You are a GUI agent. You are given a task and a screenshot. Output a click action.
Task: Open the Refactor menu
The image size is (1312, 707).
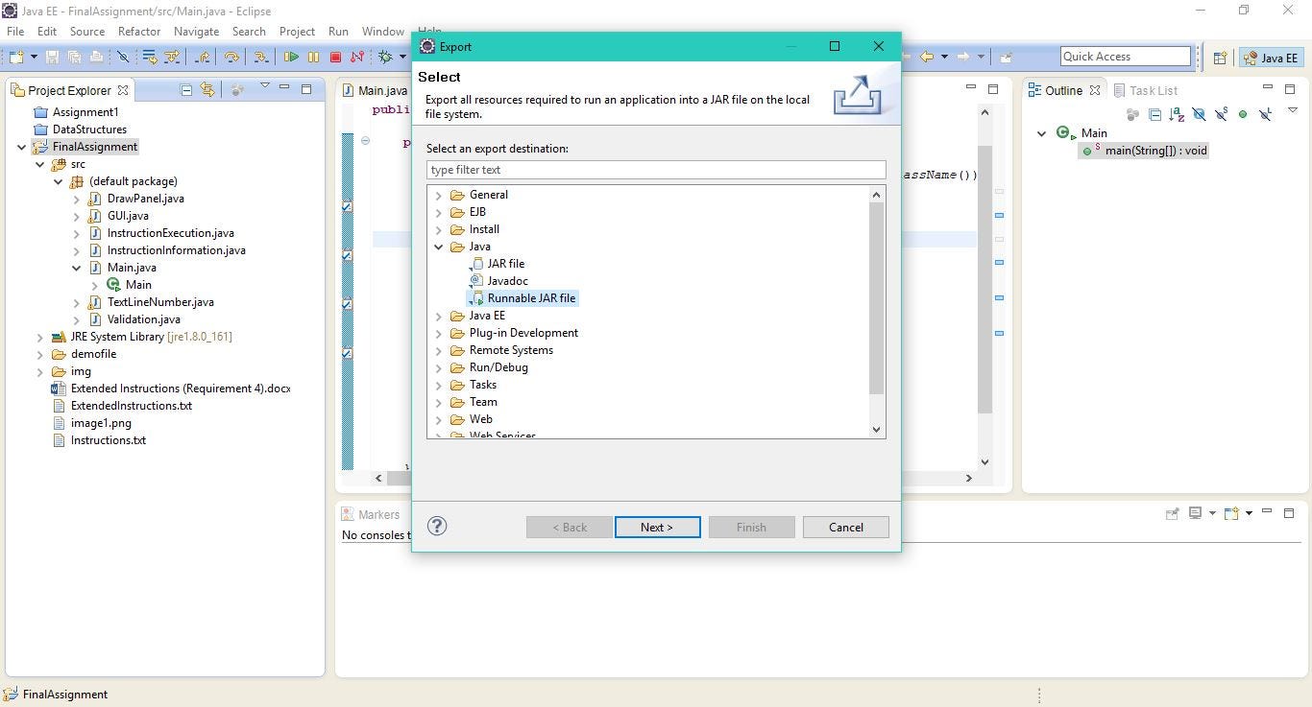139,32
